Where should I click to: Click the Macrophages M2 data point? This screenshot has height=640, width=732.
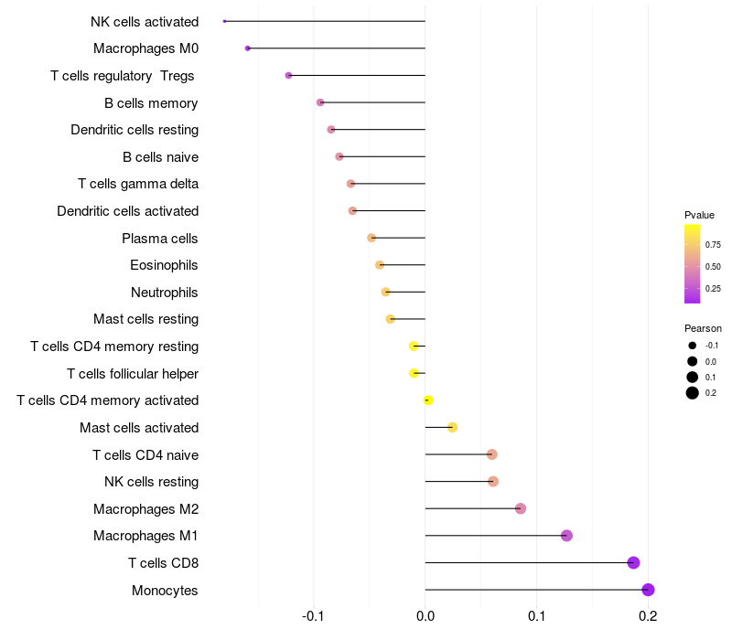click(x=521, y=508)
